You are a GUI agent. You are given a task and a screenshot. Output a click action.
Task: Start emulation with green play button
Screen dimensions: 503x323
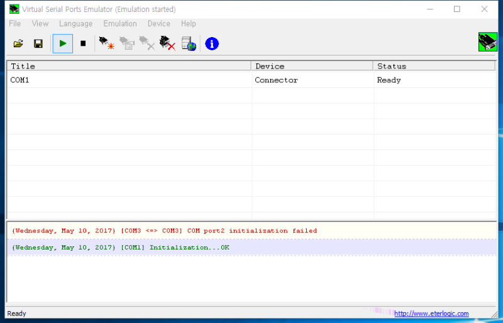(63, 43)
